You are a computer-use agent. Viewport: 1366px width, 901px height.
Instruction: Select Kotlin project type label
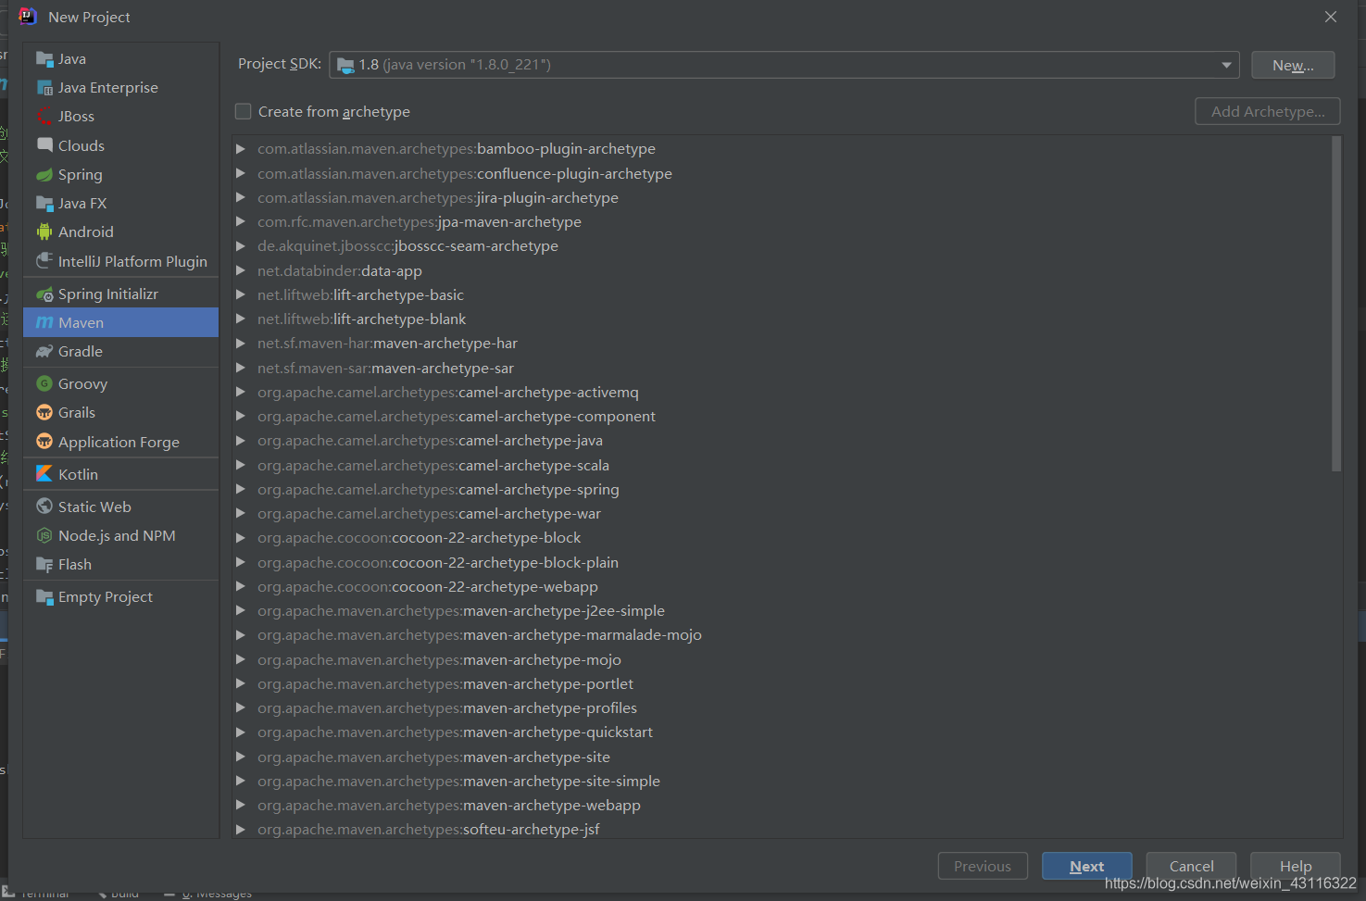pyautogui.click(x=78, y=474)
